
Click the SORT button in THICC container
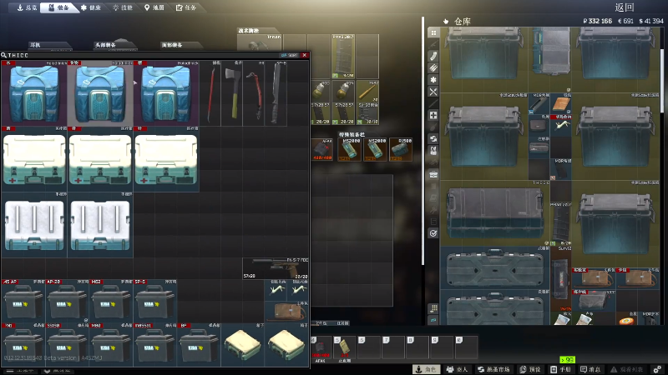tap(289, 55)
